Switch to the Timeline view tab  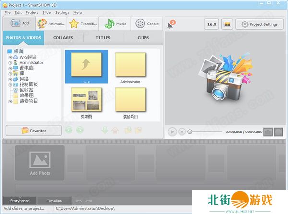pos(54,201)
